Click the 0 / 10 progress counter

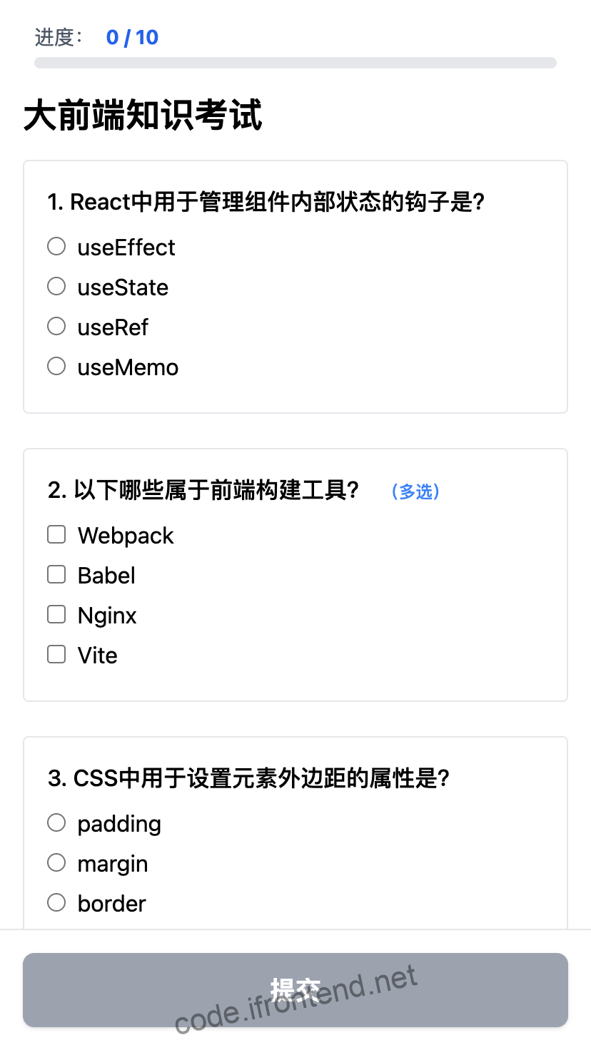coord(133,37)
